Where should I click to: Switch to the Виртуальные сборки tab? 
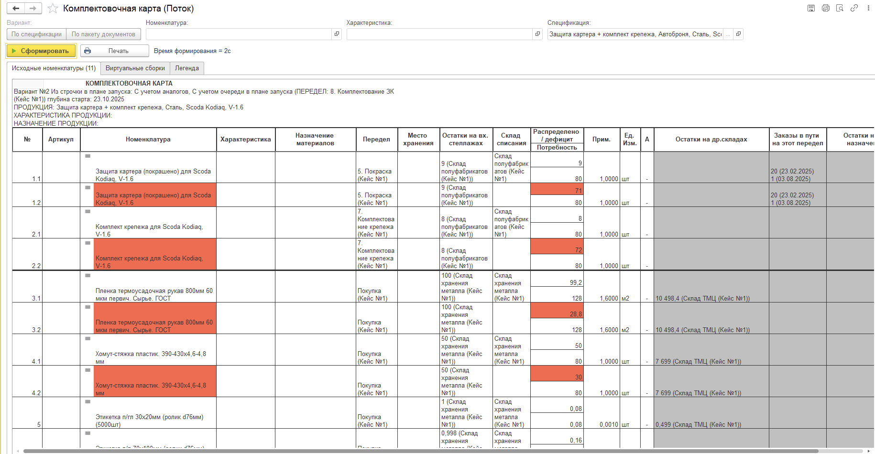(135, 68)
